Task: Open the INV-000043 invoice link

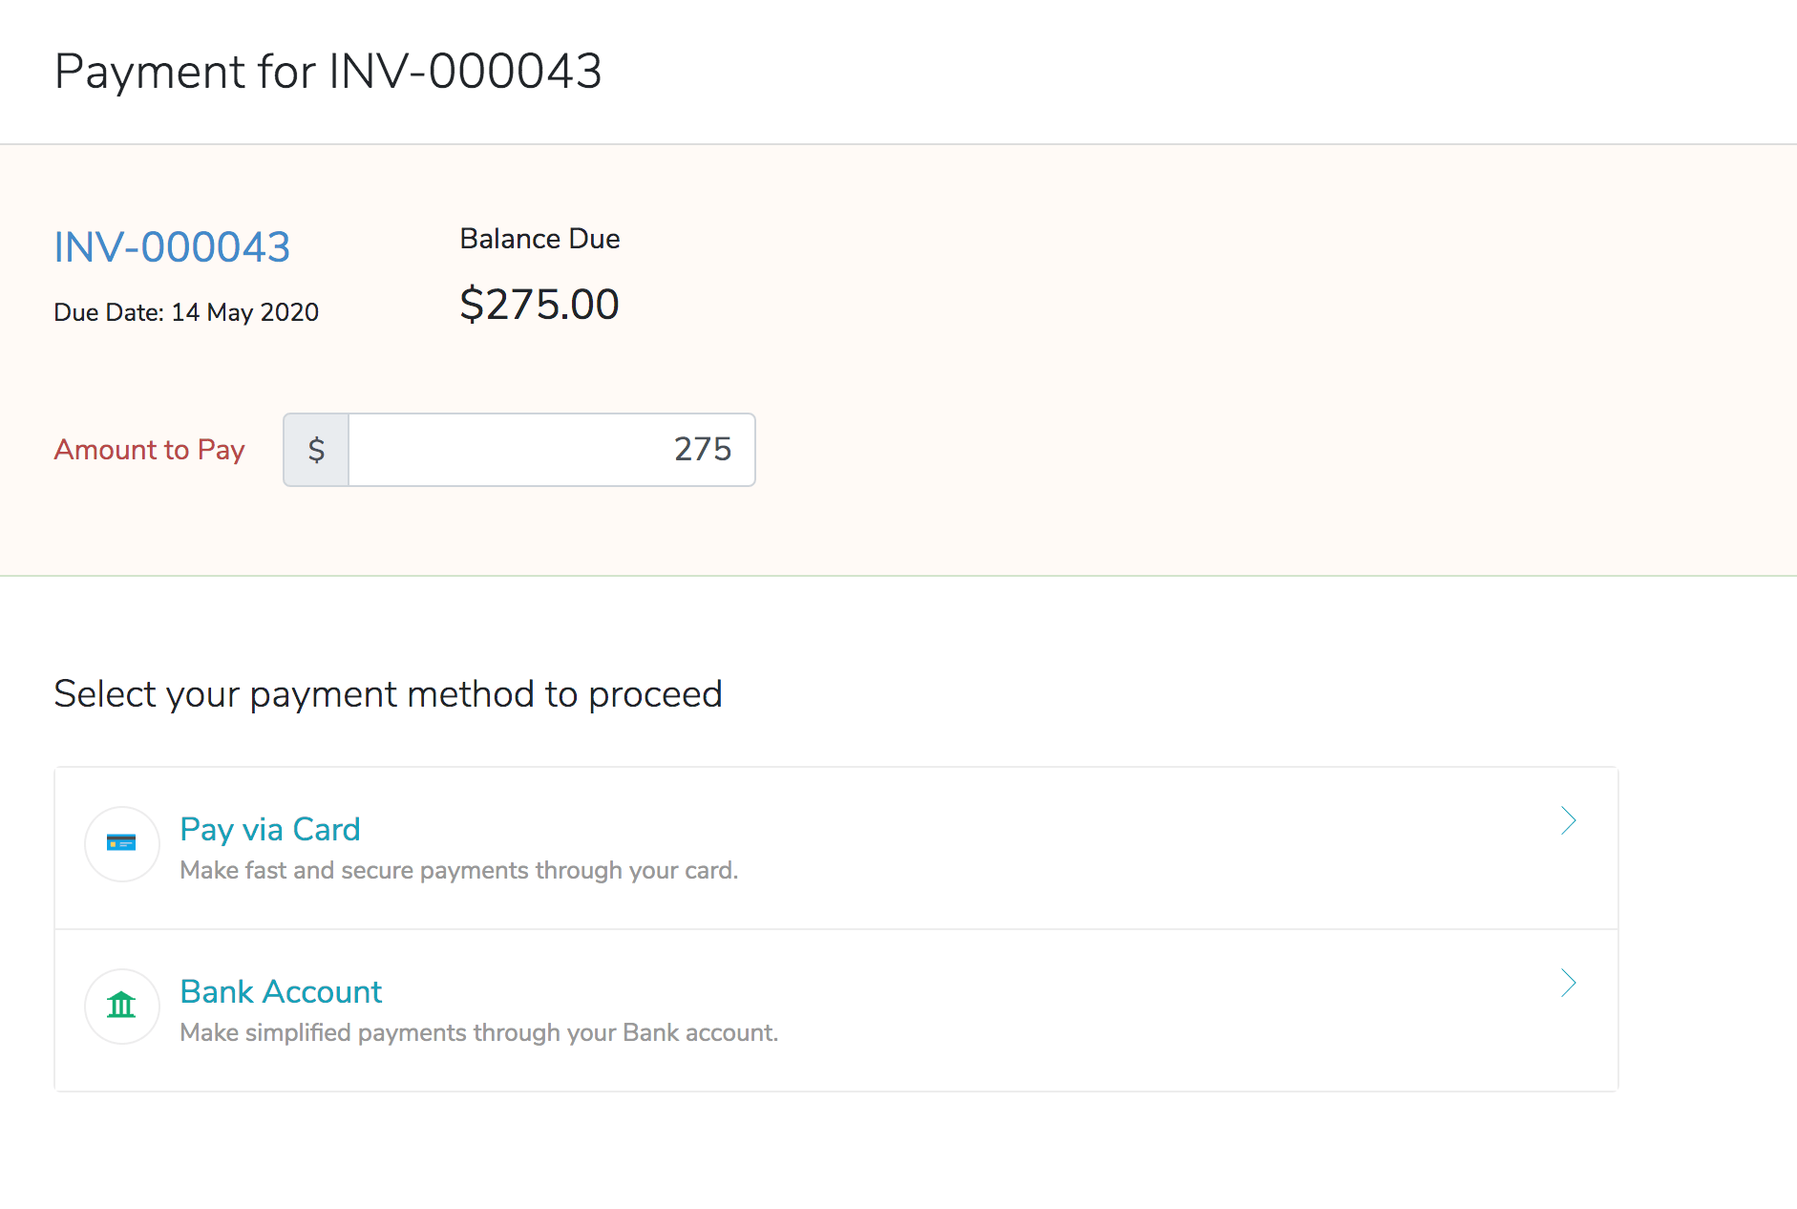Action: tap(171, 246)
